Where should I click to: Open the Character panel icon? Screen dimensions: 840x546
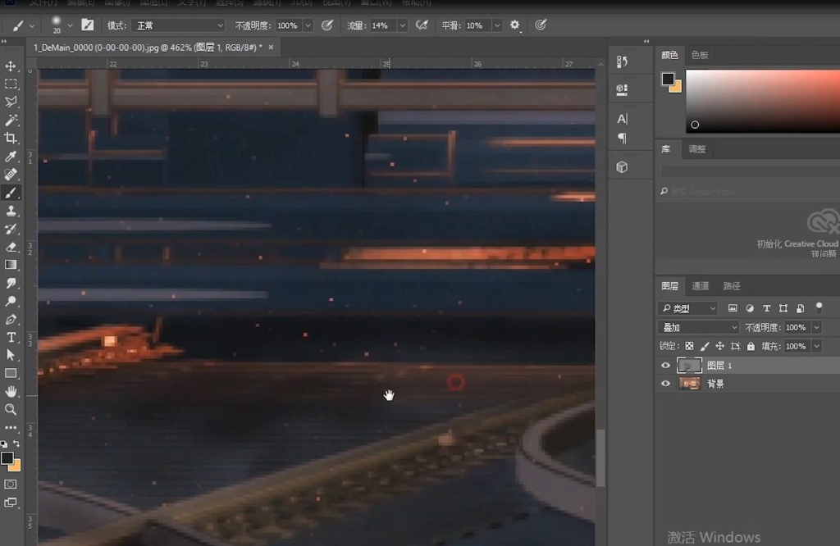pos(622,119)
